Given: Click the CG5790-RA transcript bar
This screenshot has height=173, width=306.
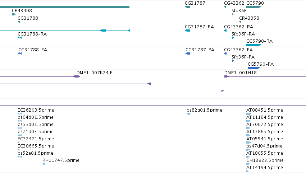Looking at the screenshot, I should coord(254,45).
